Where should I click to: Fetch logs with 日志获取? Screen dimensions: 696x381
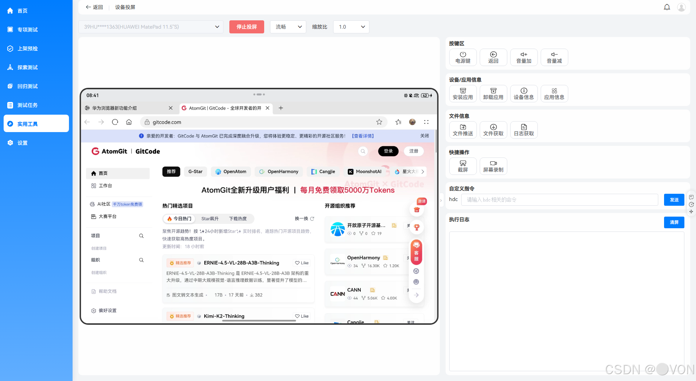(x=524, y=130)
